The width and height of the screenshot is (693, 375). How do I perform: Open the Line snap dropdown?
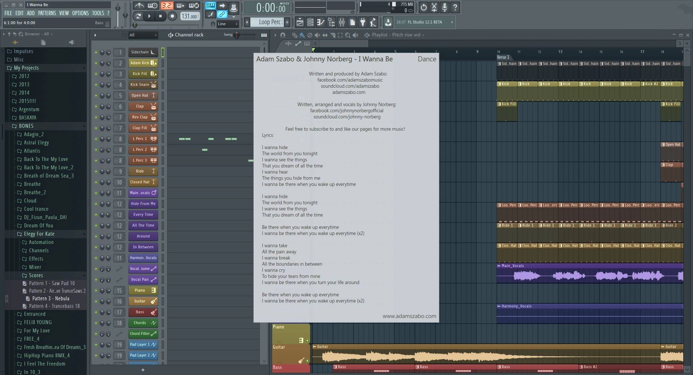pos(227,24)
